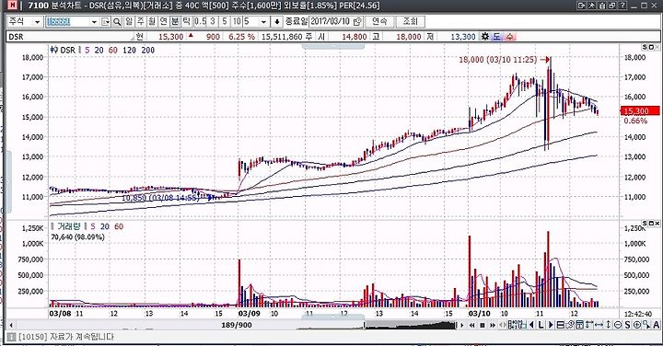
Task: Select the 분 minute period button
Action: click(x=175, y=21)
